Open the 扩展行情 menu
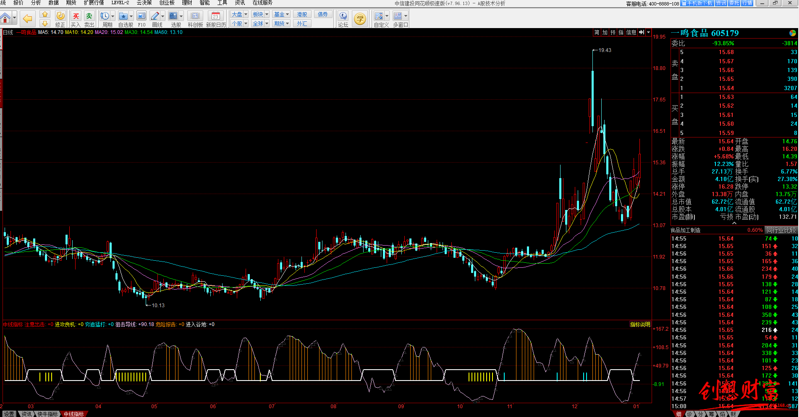 click(x=94, y=3)
